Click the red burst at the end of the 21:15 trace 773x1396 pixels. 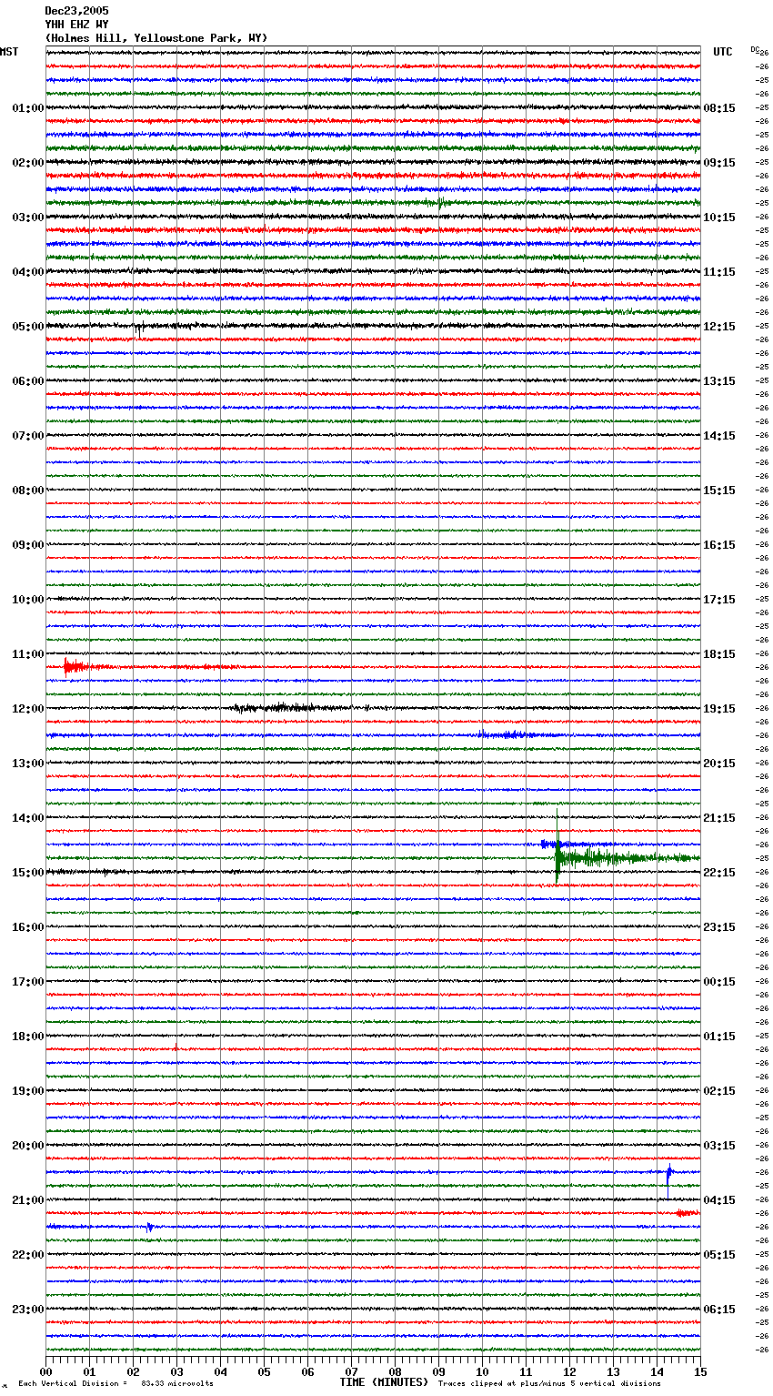688,1213
